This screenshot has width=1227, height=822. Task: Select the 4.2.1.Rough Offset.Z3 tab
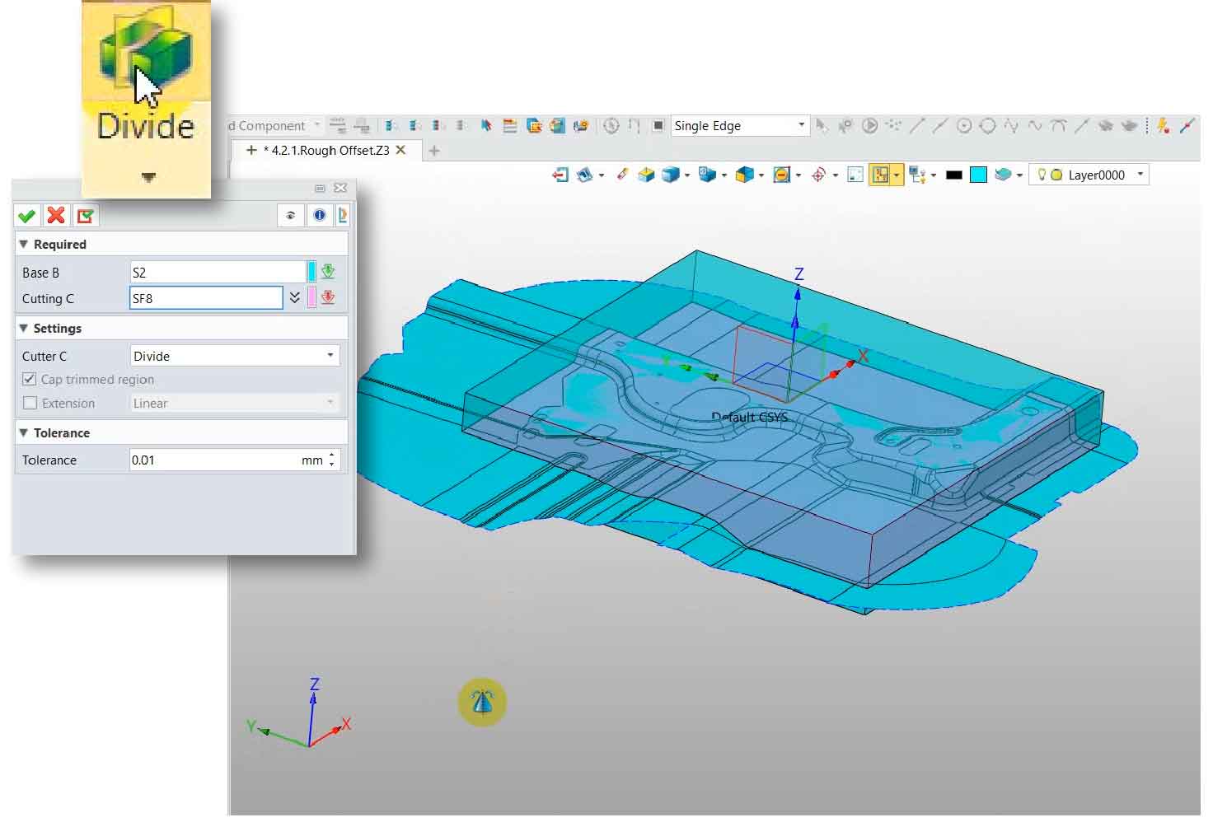[325, 150]
